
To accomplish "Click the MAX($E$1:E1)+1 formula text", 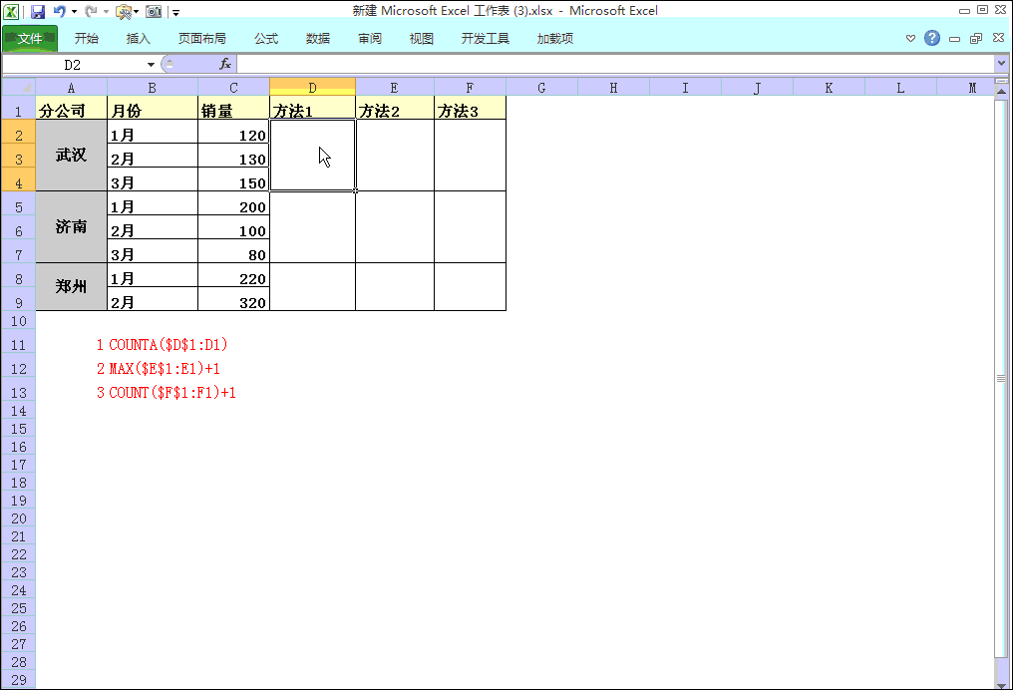I will (165, 369).
